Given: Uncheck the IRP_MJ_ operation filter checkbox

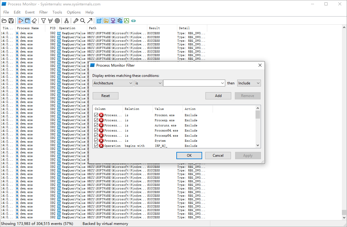Looking at the screenshot, I should 96,146.
